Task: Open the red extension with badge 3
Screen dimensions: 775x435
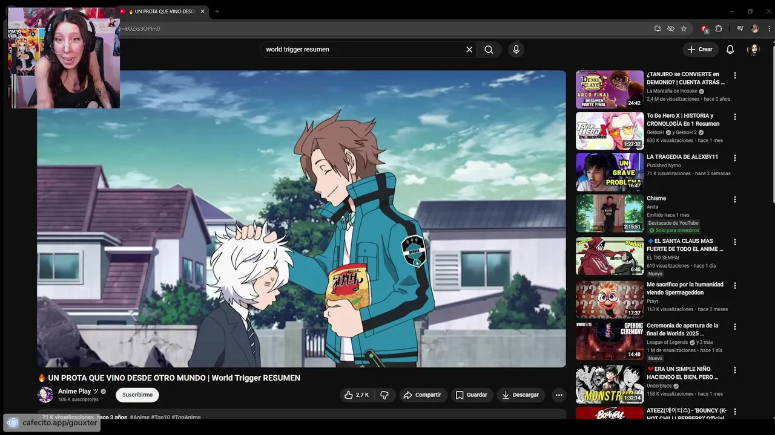Action: pos(704,28)
